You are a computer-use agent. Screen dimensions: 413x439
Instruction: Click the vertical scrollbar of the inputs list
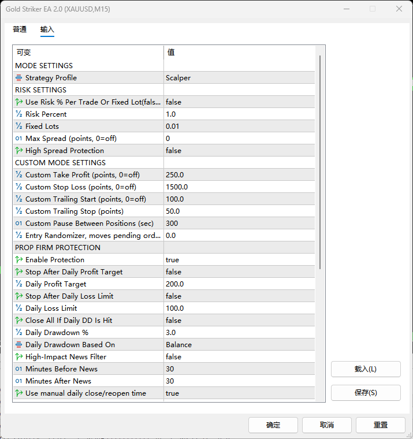[320, 162]
